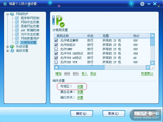Select the 允许VPN GRE协议 rule name

72,53
